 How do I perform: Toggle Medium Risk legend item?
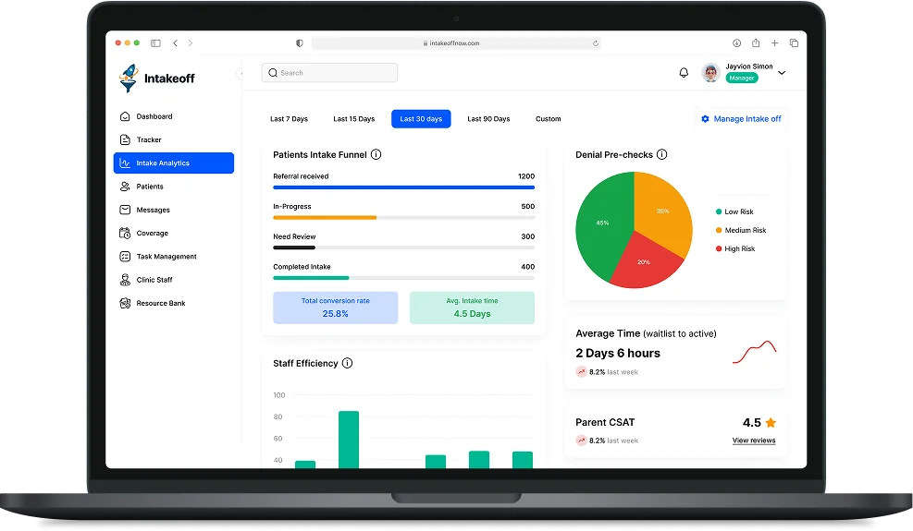pyautogui.click(x=741, y=230)
